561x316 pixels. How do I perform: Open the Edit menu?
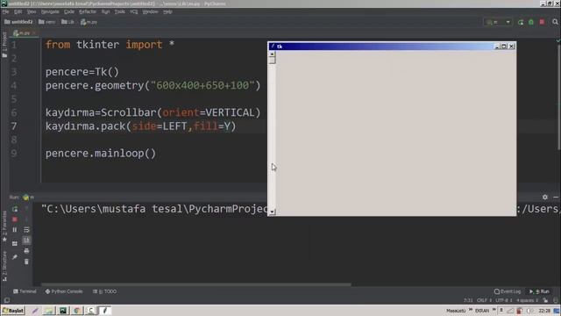coord(18,11)
